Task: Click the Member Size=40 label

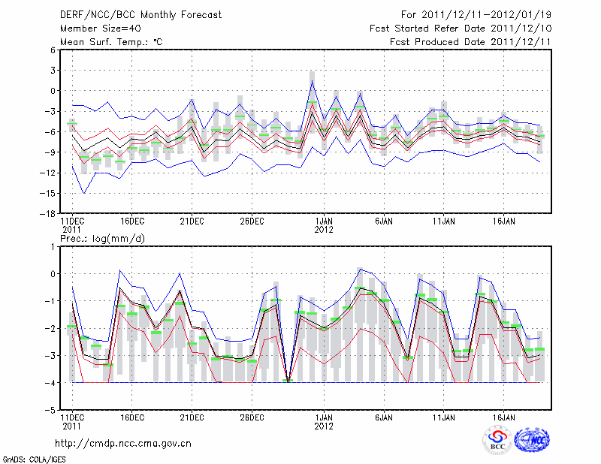Action: click(x=101, y=28)
